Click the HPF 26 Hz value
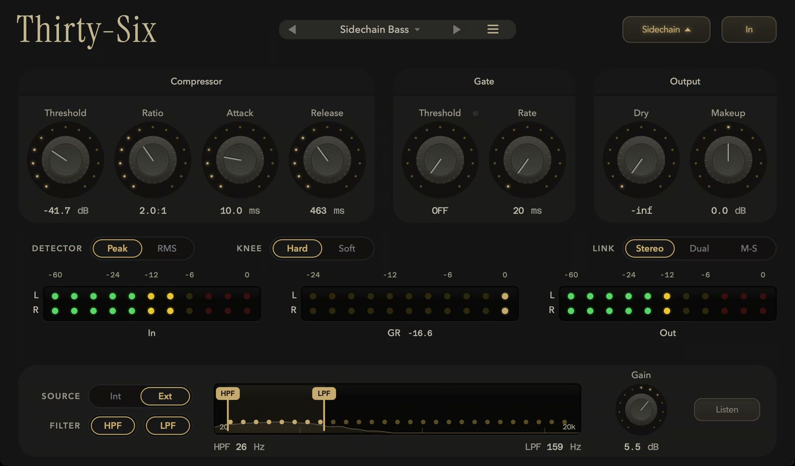 coord(239,447)
